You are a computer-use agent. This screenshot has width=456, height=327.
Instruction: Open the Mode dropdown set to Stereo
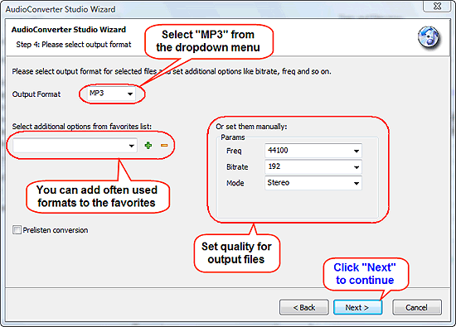[x=313, y=183]
